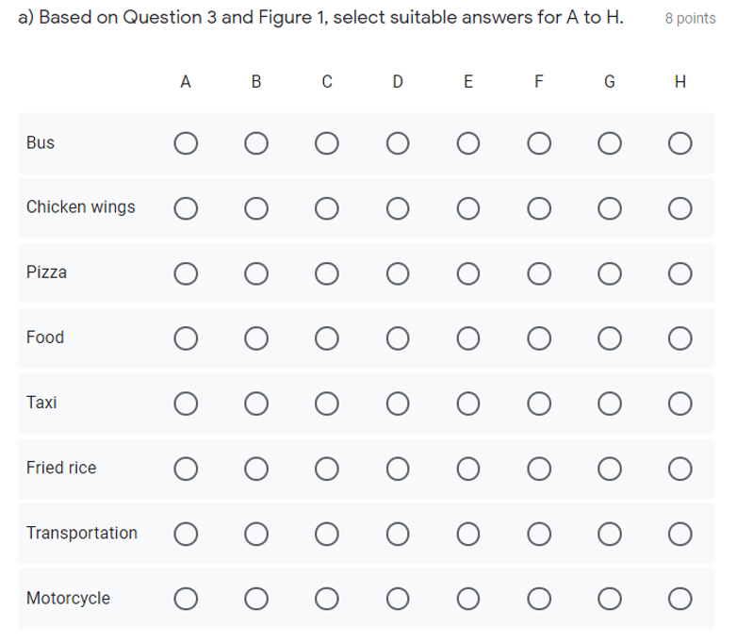Mark option A in Food row
Screen dimensions: 737x643
(x=186, y=338)
